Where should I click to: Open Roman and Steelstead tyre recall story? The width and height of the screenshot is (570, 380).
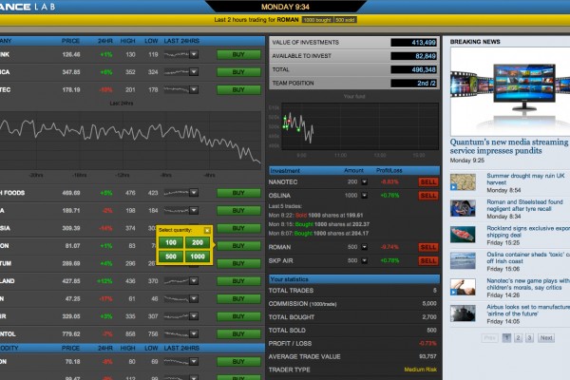click(x=524, y=205)
